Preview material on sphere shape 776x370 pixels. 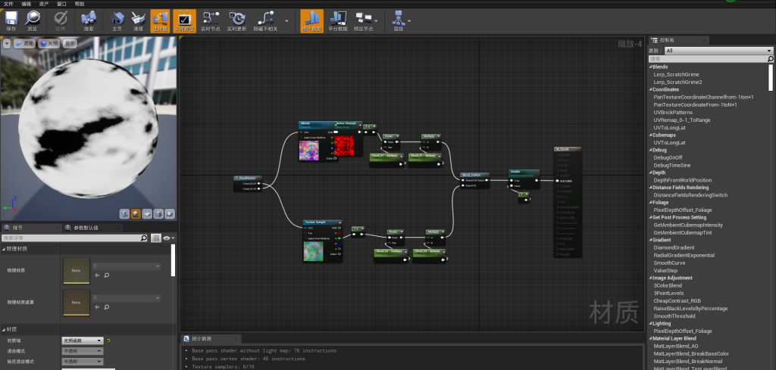[136, 214]
